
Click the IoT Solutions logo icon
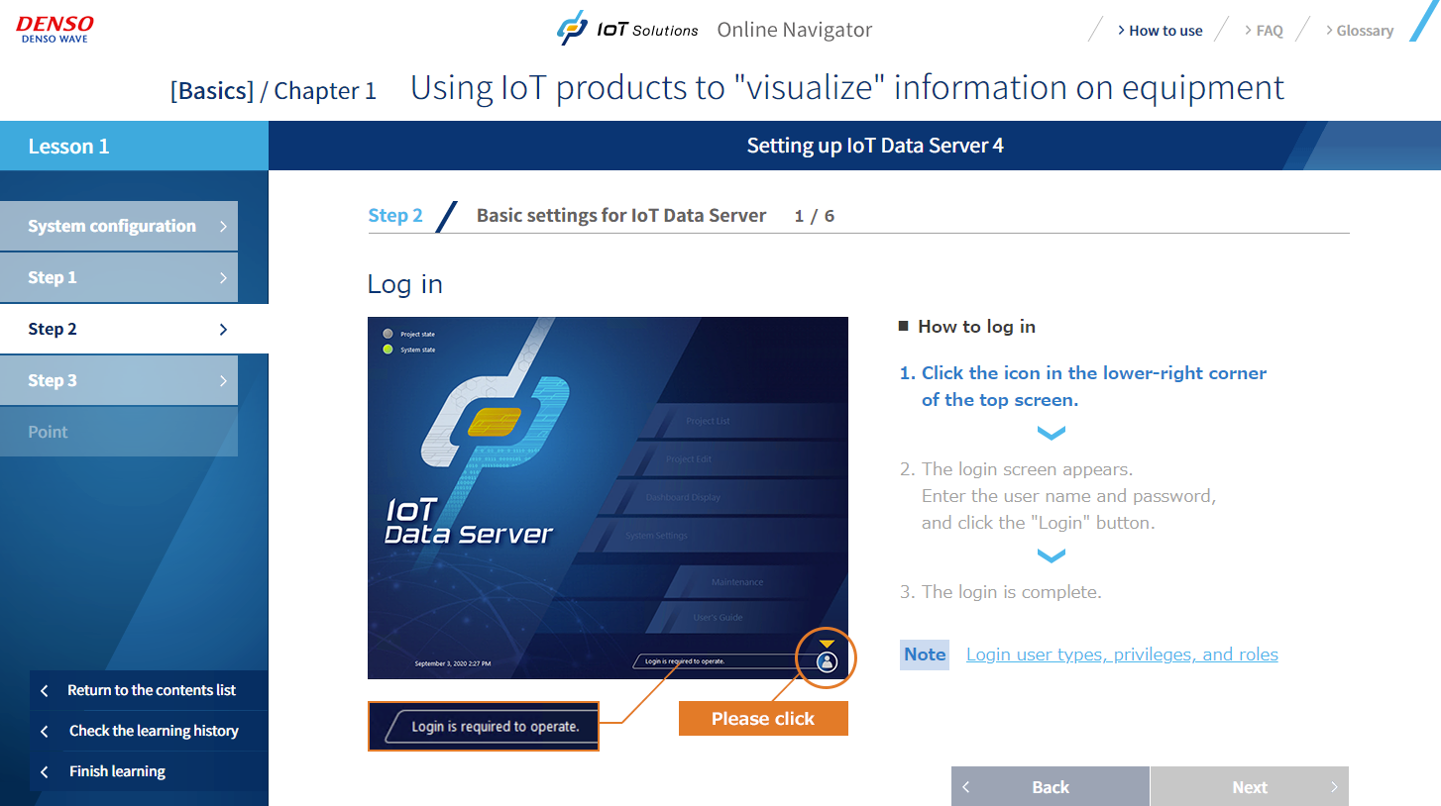click(x=572, y=28)
